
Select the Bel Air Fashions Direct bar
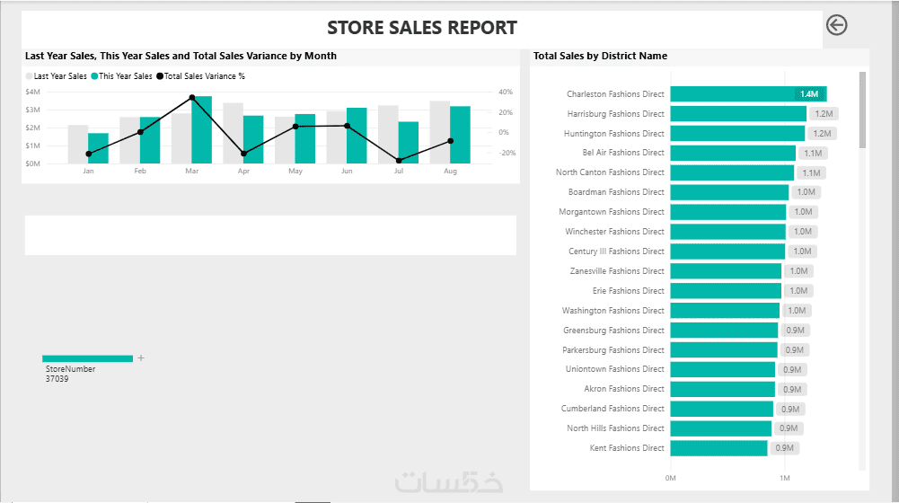click(x=732, y=154)
